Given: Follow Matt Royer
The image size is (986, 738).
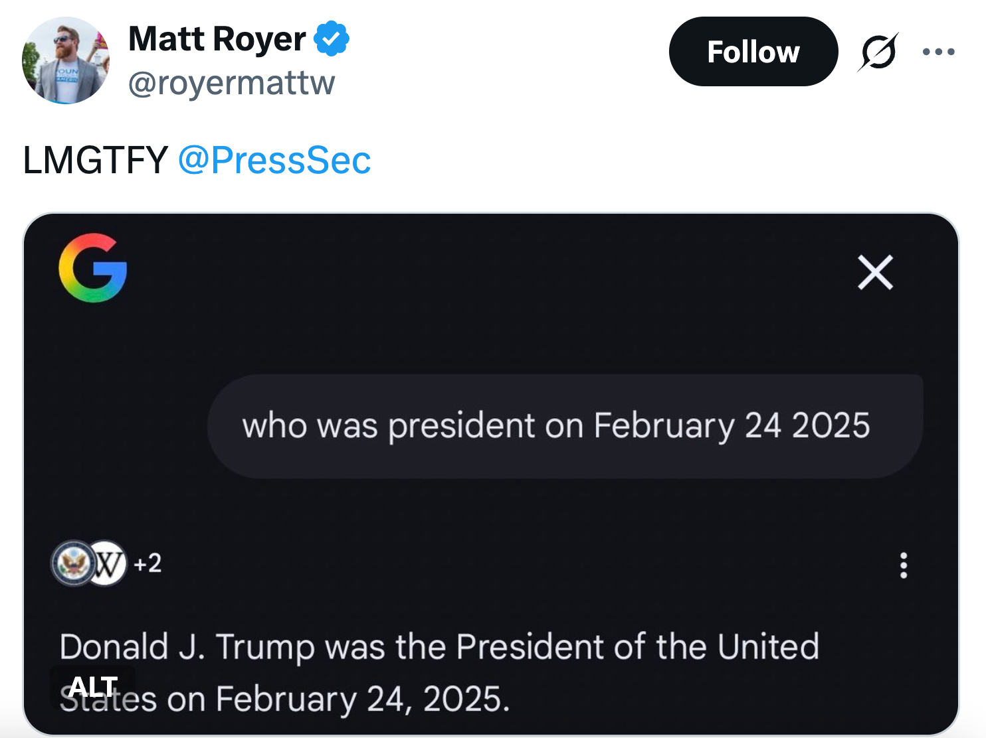Looking at the screenshot, I should 753,52.
